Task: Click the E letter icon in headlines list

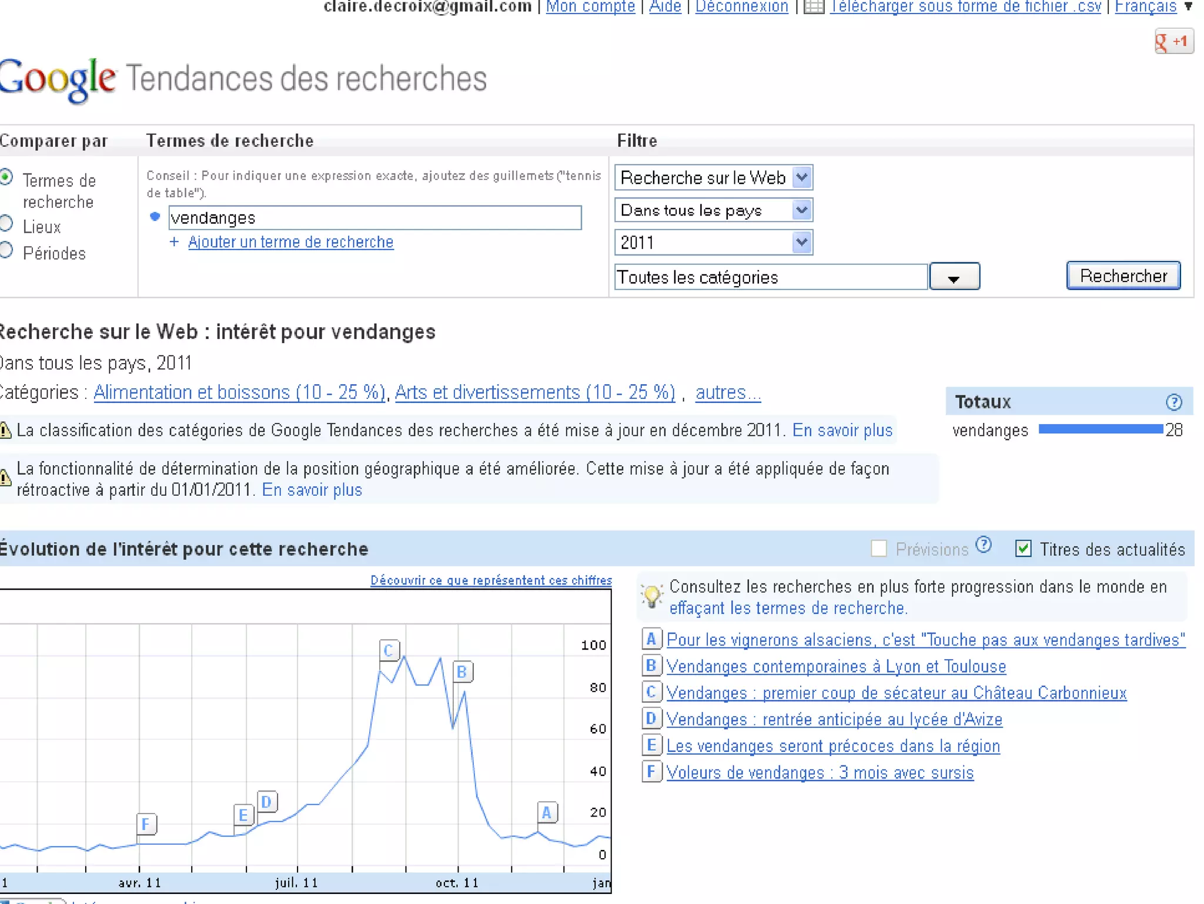Action: [x=651, y=745]
